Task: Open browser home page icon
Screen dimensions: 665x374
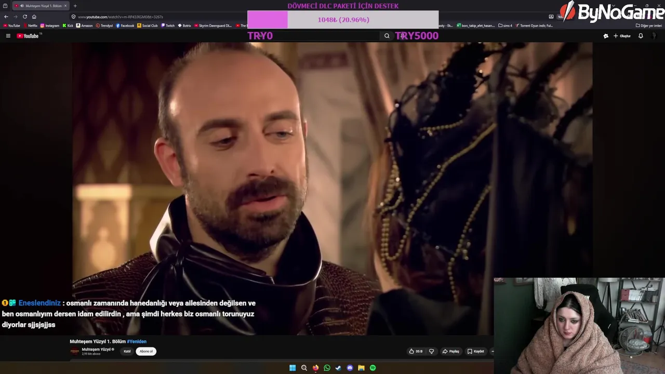Action: tap(34, 17)
